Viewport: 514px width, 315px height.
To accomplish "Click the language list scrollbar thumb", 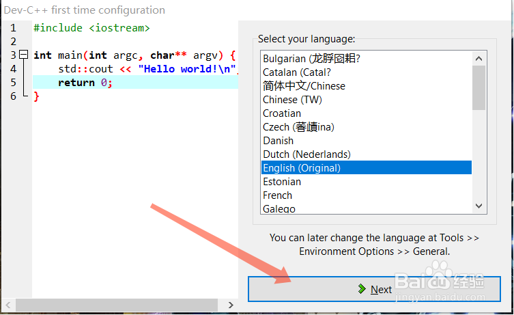I will (x=479, y=87).
